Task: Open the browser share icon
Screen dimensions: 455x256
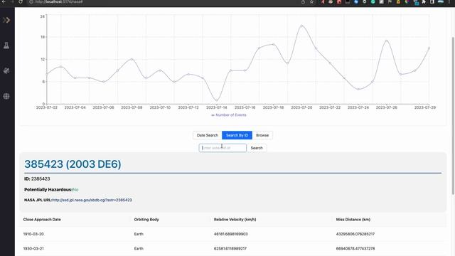Action: (304, 1)
